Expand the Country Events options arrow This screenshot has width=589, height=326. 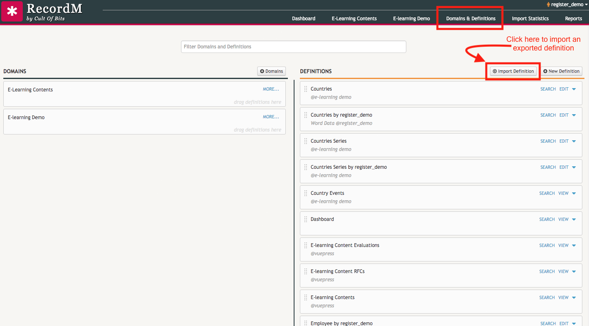pos(574,193)
